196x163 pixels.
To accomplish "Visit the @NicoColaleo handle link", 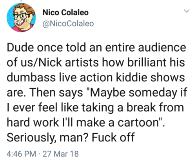I will tap(68, 23).
